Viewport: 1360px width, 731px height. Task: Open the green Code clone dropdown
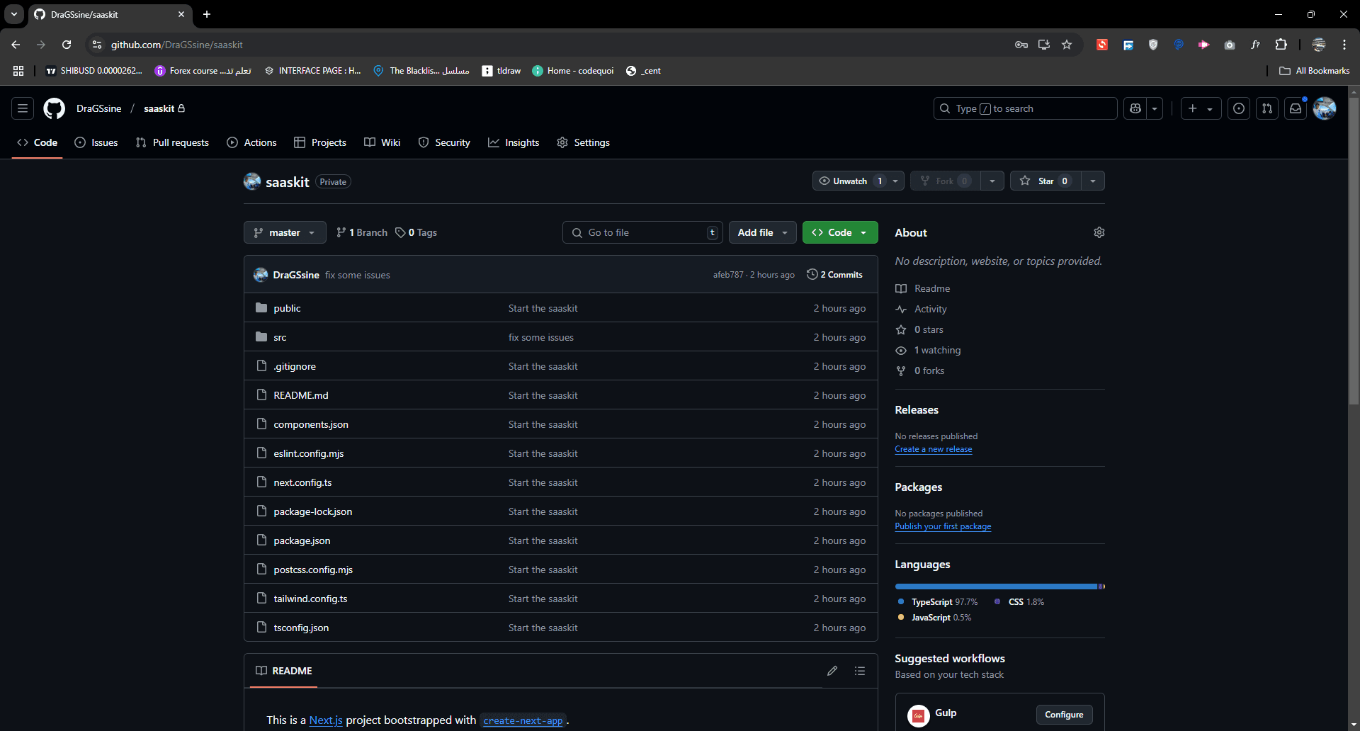[840, 232]
